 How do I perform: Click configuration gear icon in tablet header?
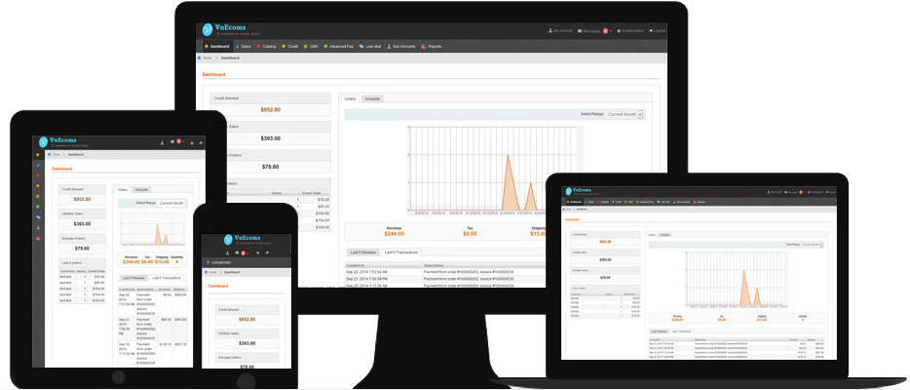tap(192, 142)
